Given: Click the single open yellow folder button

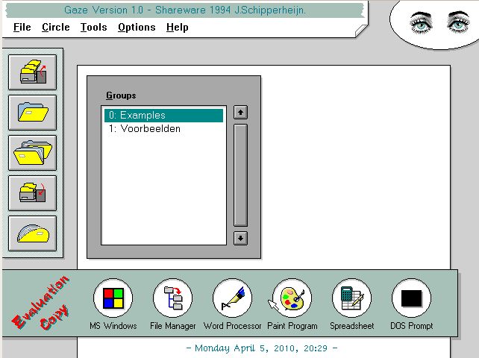Looking at the screenshot, I should point(32,113).
